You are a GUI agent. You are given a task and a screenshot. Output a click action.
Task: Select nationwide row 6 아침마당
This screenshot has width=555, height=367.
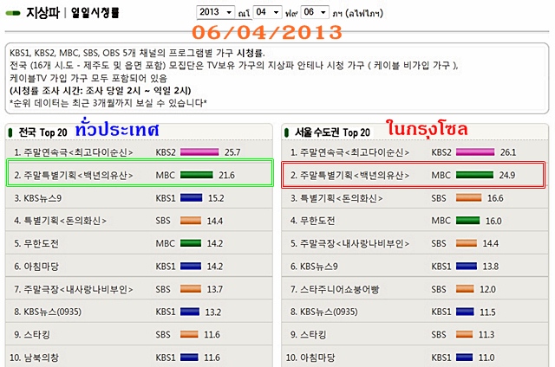[x=139, y=266]
